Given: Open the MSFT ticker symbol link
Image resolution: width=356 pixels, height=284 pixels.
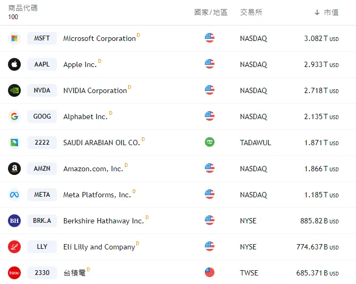Looking at the screenshot, I should [42, 38].
